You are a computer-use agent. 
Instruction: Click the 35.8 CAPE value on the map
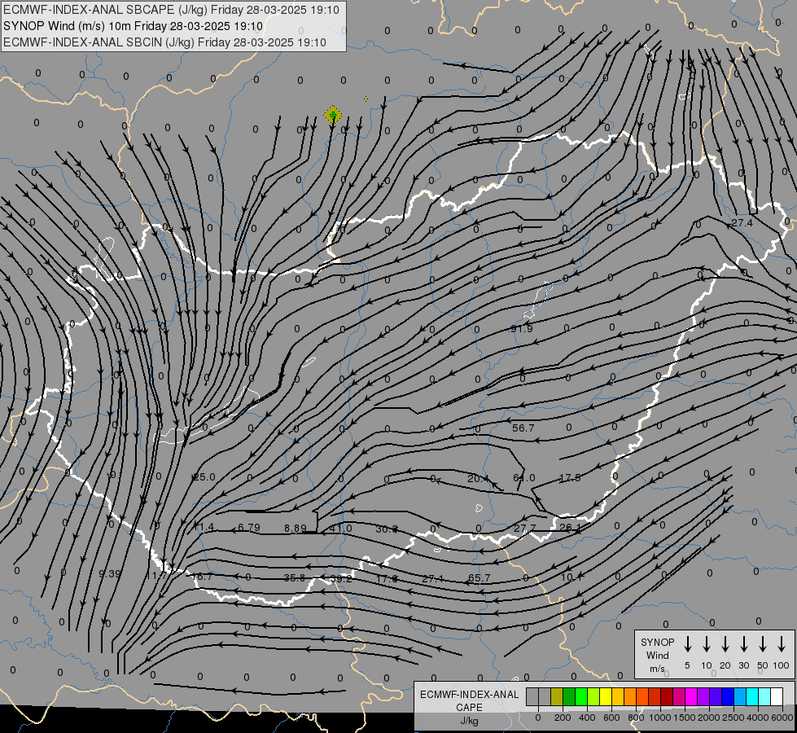[295, 577]
